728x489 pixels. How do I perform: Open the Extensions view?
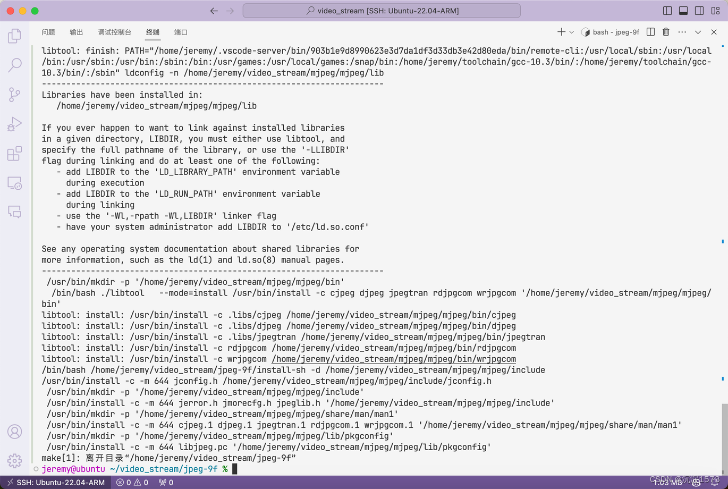(14, 154)
